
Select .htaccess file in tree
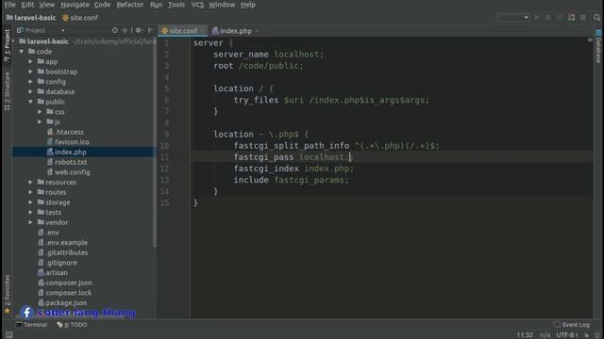tap(65, 132)
